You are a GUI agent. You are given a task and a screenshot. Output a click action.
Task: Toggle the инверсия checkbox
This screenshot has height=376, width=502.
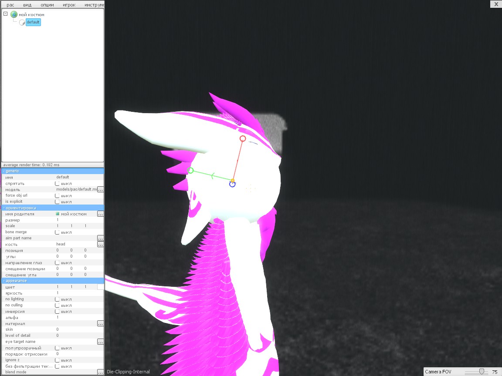pyautogui.click(x=58, y=312)
